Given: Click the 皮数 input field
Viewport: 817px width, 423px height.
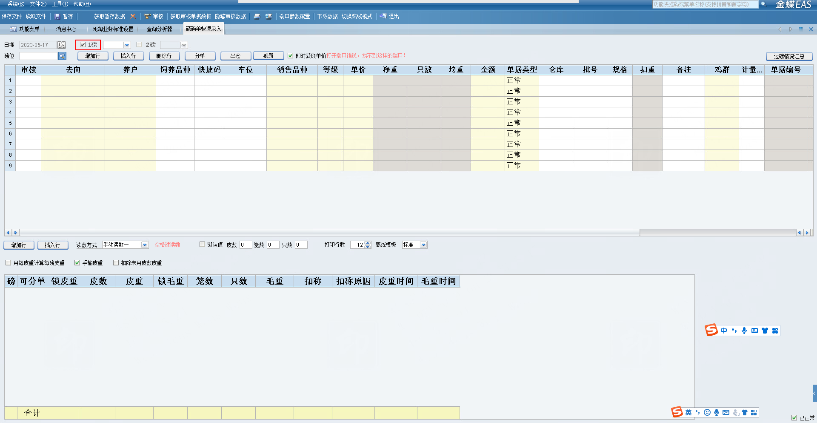Looking at the screenshot, I should (245, 245).
